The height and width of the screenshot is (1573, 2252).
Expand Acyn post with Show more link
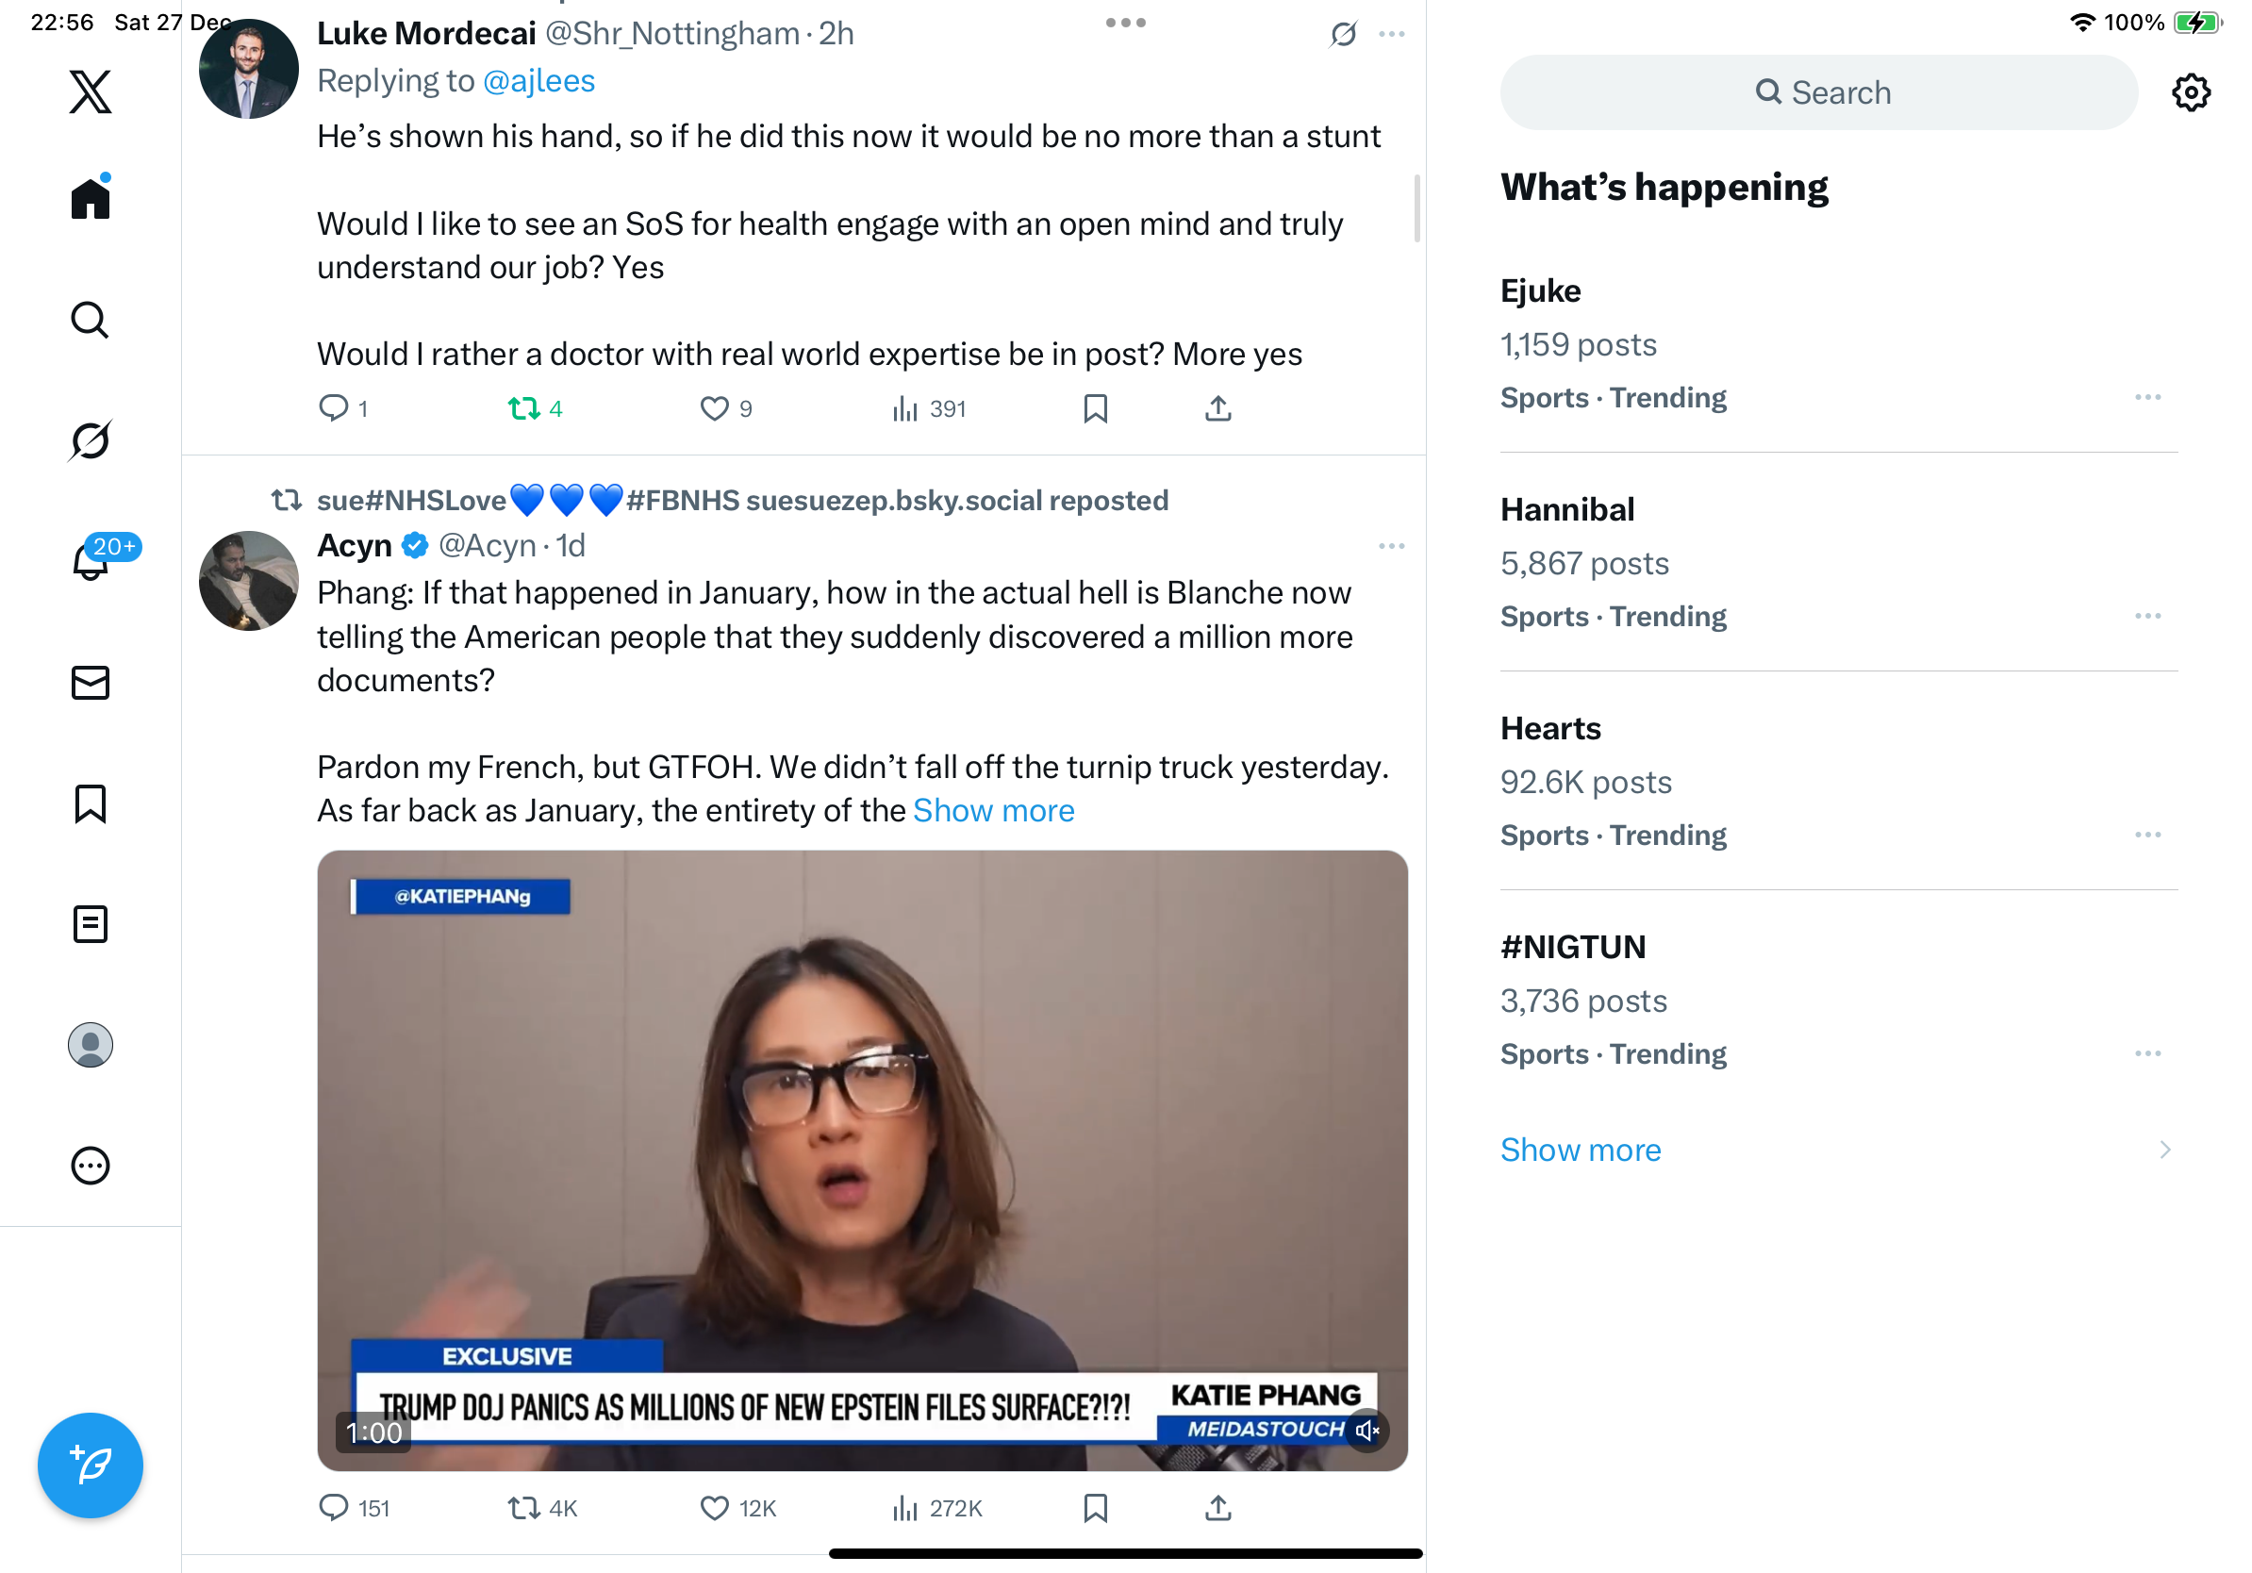click(994, 810)
